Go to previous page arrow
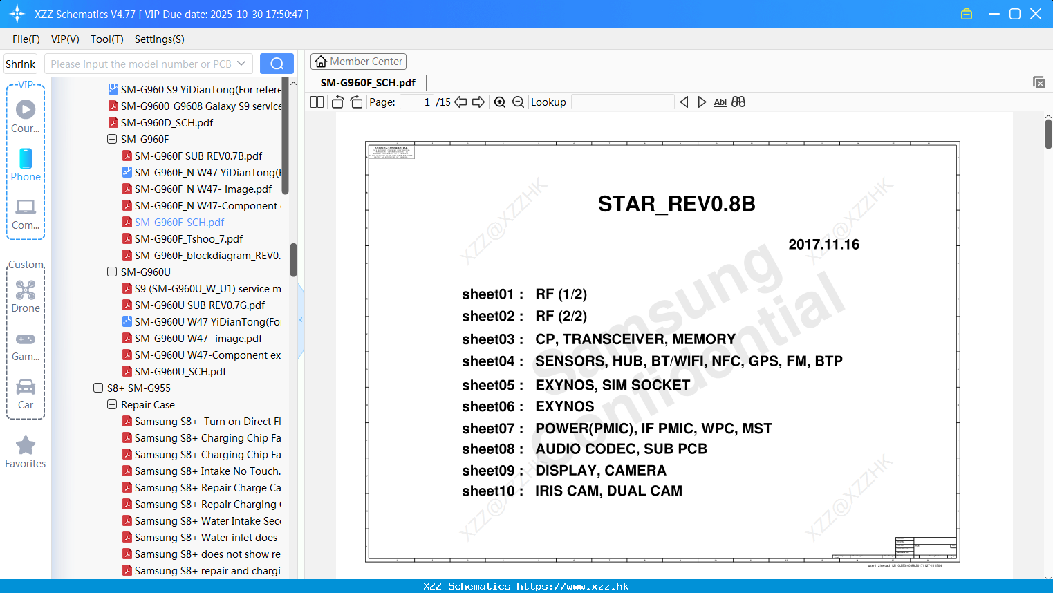The width and height of the screenshot is (1053, 593). coord(460,102)
